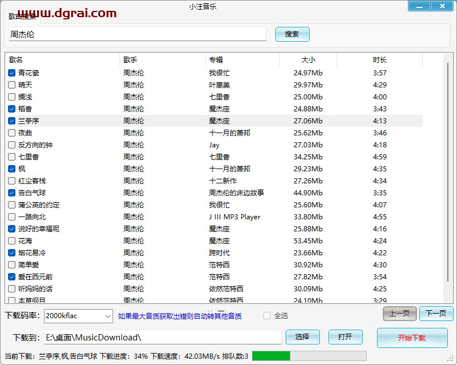457x365 pixels.
Task: Check the 夜曲 song checkbox
Action: pyautogui.click(x=11, y=133)
